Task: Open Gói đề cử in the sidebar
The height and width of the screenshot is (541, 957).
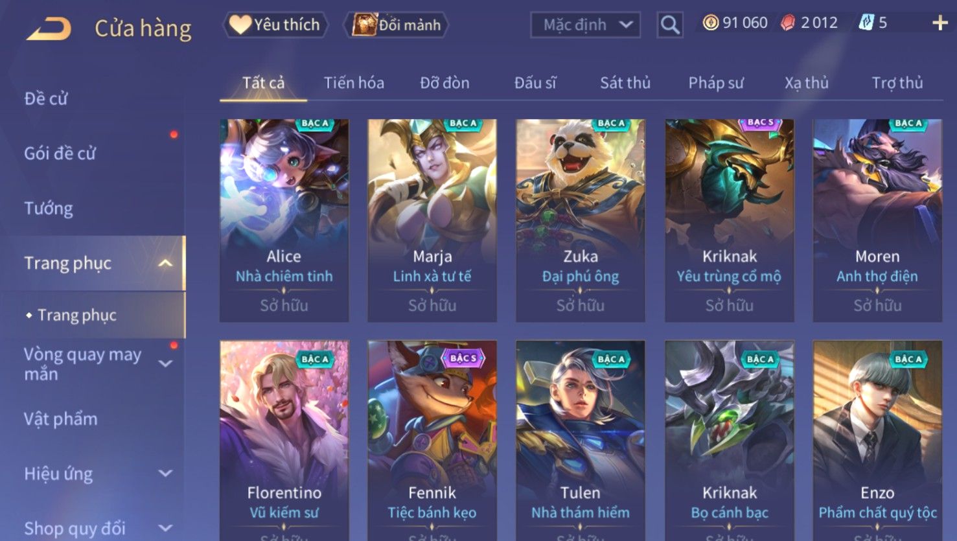Action: 60,154
